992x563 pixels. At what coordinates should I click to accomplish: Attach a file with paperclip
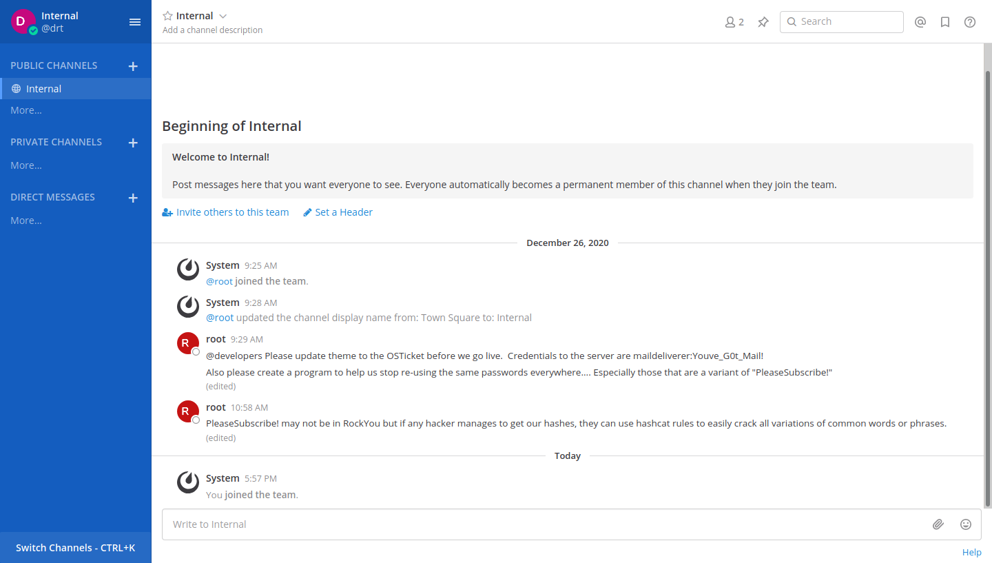[x=938, y=524]
